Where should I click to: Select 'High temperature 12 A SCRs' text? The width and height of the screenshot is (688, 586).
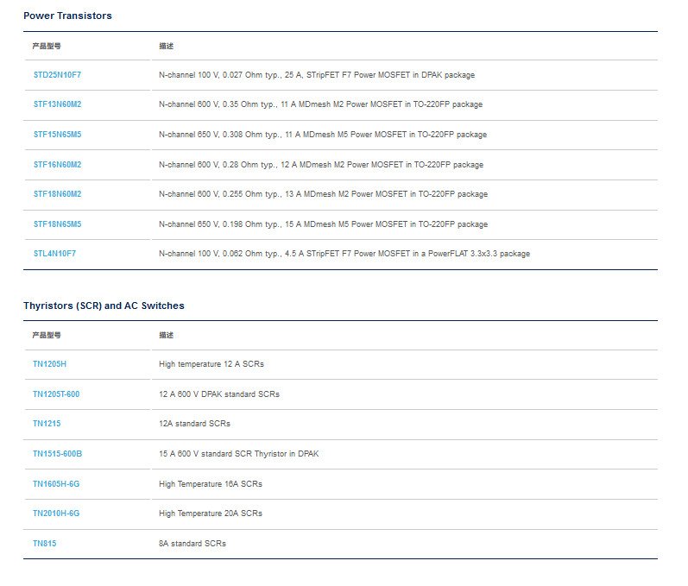click(211, 364)
